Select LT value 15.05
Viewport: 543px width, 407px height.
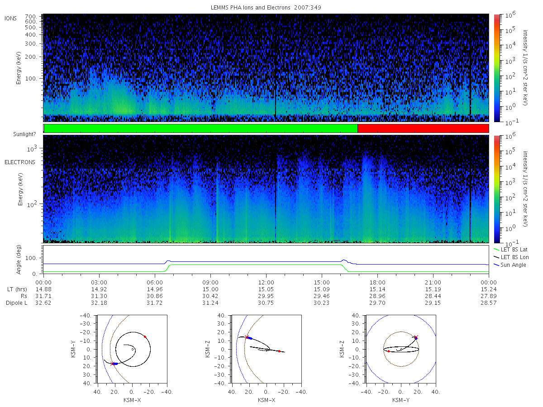click(x=266, y=289)
